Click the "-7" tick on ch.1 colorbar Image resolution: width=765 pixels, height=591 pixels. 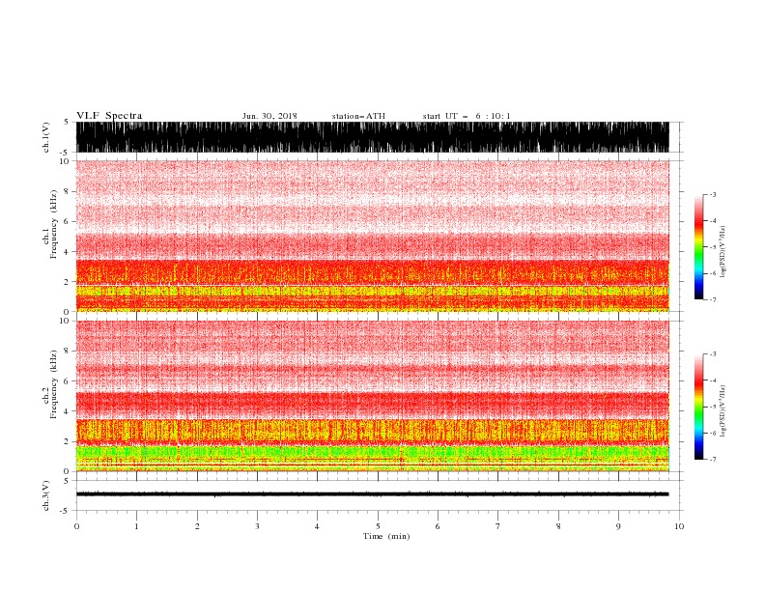point(713,299)
